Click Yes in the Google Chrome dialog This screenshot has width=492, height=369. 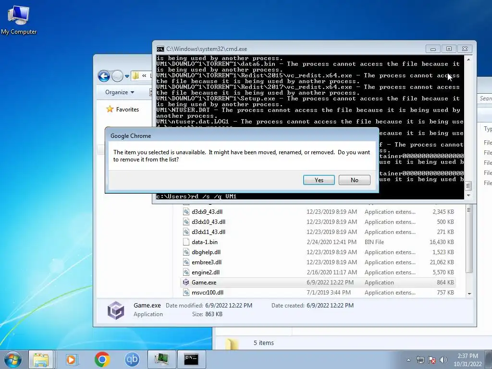pos(319,180)
